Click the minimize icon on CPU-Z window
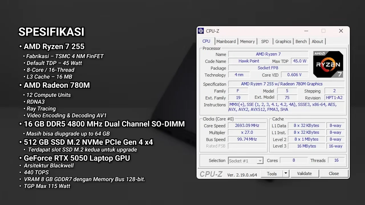Image resolution: width=365 pixels, height=205 pixels. (x=306, y=31)
